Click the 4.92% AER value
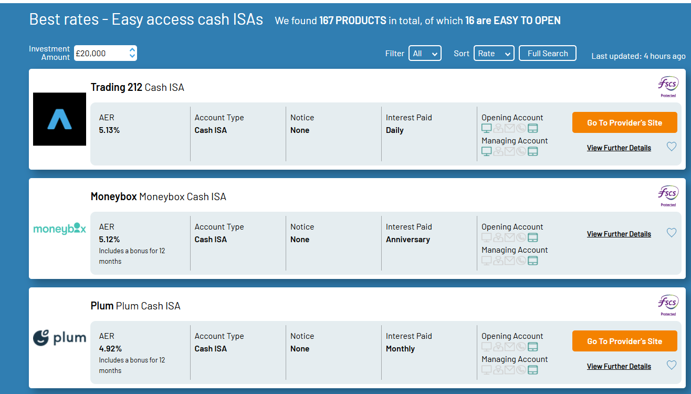 110,349
